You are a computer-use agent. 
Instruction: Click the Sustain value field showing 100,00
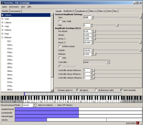[87, 50]
